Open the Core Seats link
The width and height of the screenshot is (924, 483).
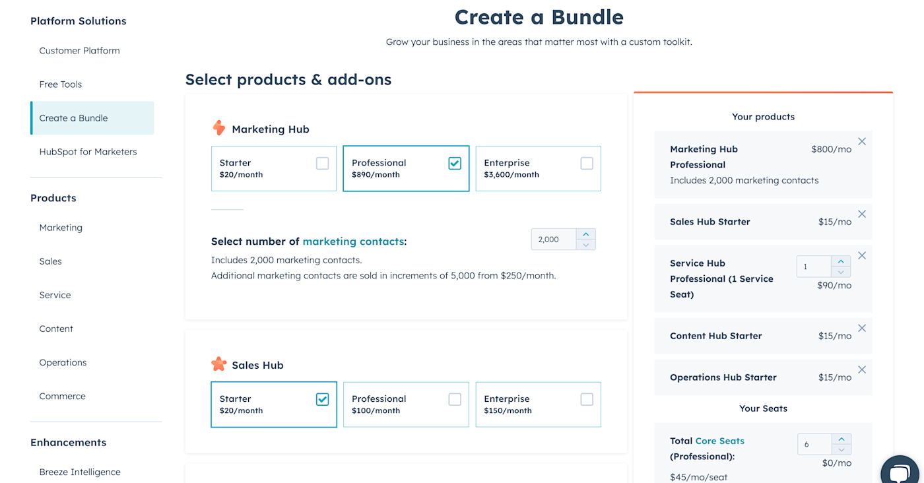[x=720, y=441]
